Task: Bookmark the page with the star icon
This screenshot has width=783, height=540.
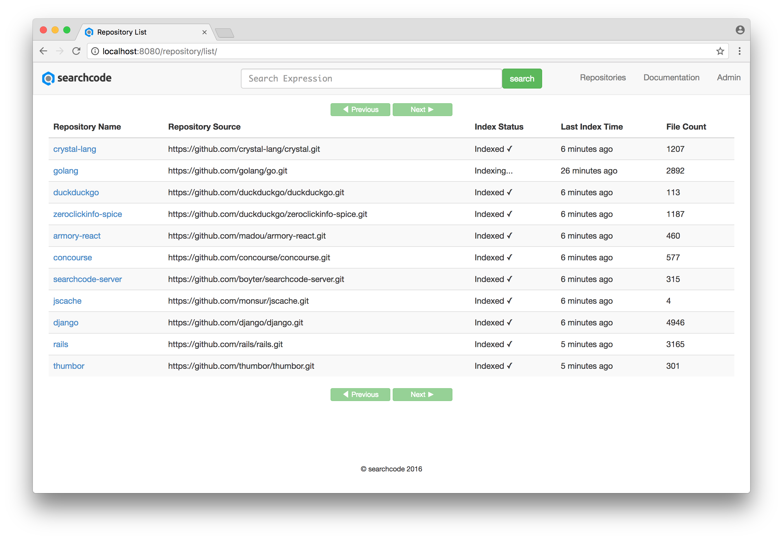Action: (x=720, y=51)
